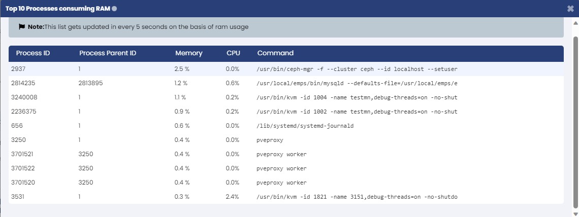Select the kvm process row with ID 3240008
Screen dimensions: 579x217
click(x=286, y=97)
